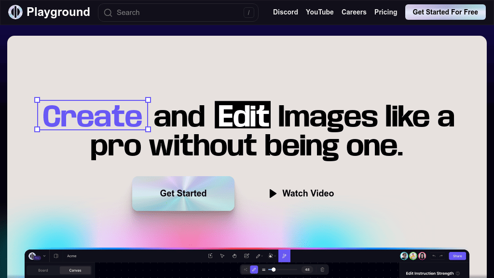494x278 pixels.
Task: Toggle the stroke style option beside the slider
Action: click(x=263, y=269)
